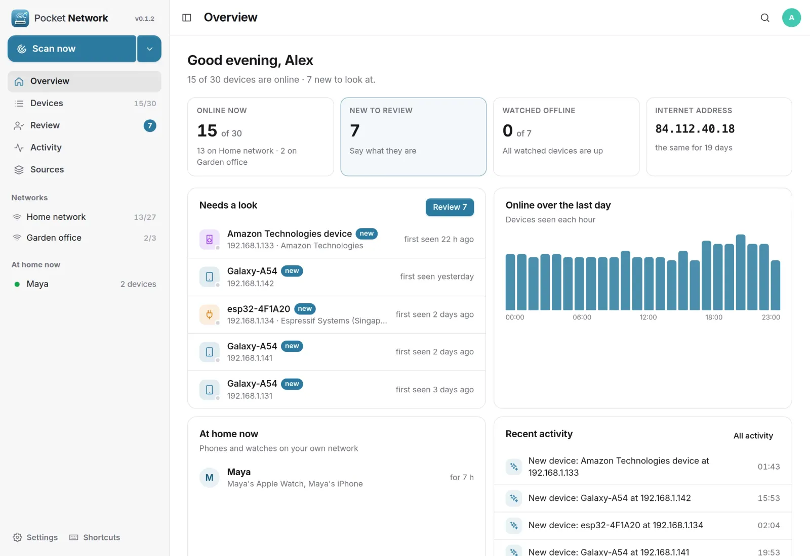Click the 7 badge beside Review
810x556 pixels.
point(150,125)
